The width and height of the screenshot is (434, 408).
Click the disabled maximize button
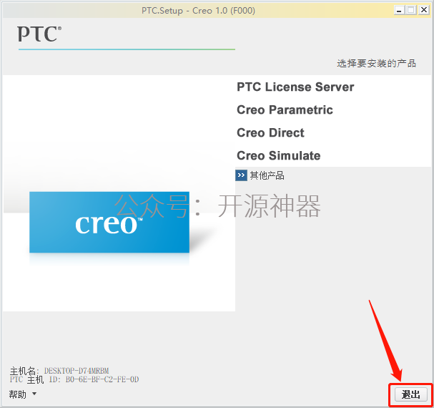pos(411,10)
